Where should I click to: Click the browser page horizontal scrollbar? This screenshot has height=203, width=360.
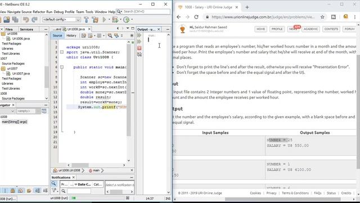pyautogui.click(x=282, y=199)
